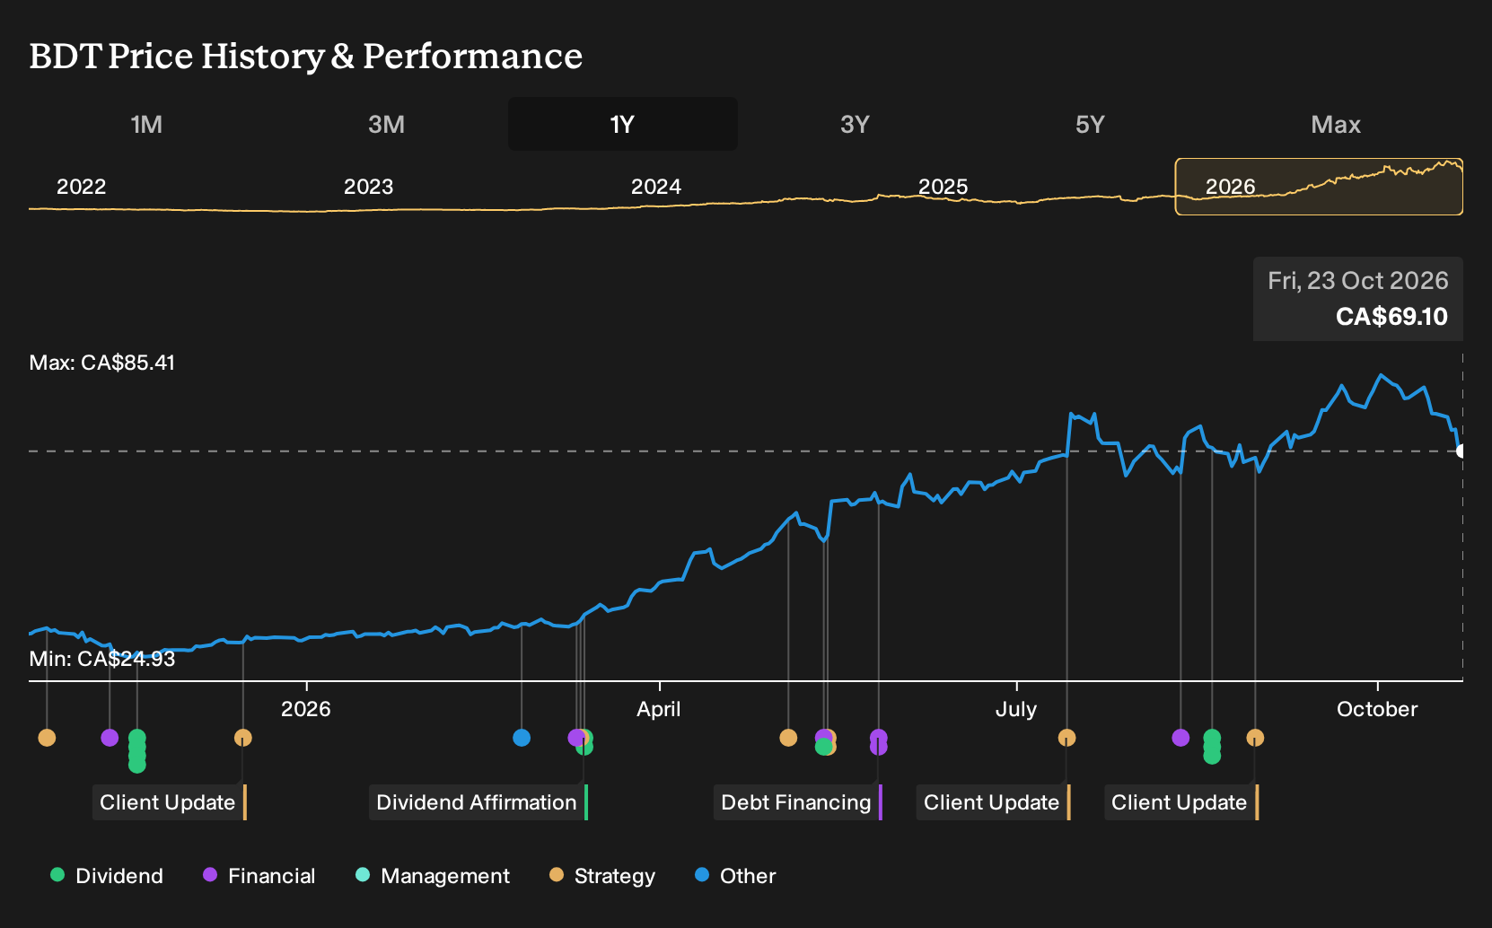Click the Min: CA$24.93 label
The image size is (1492, 928).
point(102,659)
